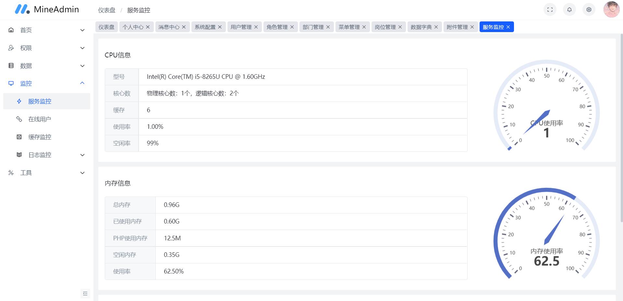Click the 首页 home icon
The image size is (623, 301).
pyautogui.click(x=11, y=30)
